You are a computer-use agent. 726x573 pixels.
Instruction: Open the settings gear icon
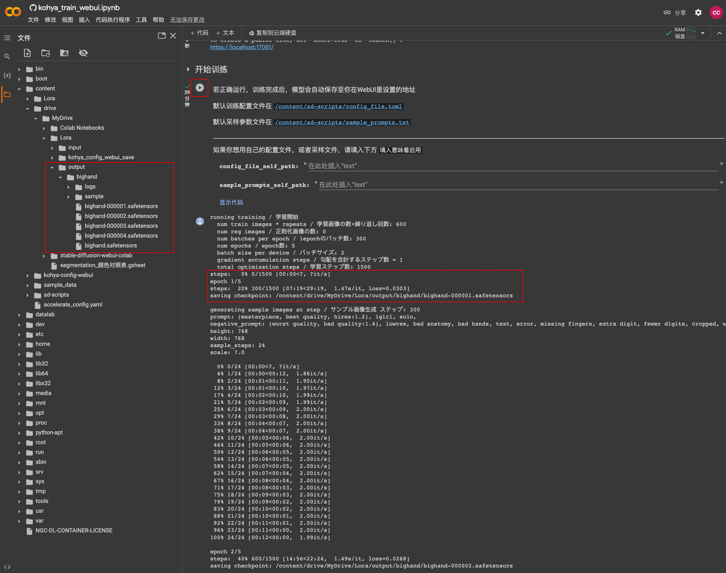698,12
